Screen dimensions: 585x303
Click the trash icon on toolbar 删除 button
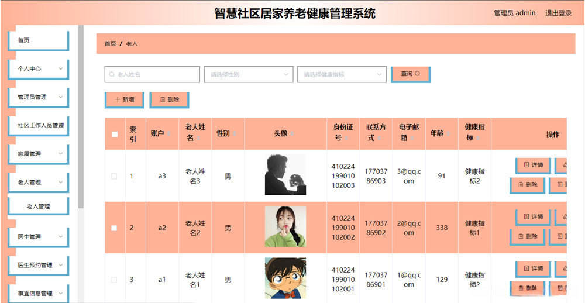[162, 99]
